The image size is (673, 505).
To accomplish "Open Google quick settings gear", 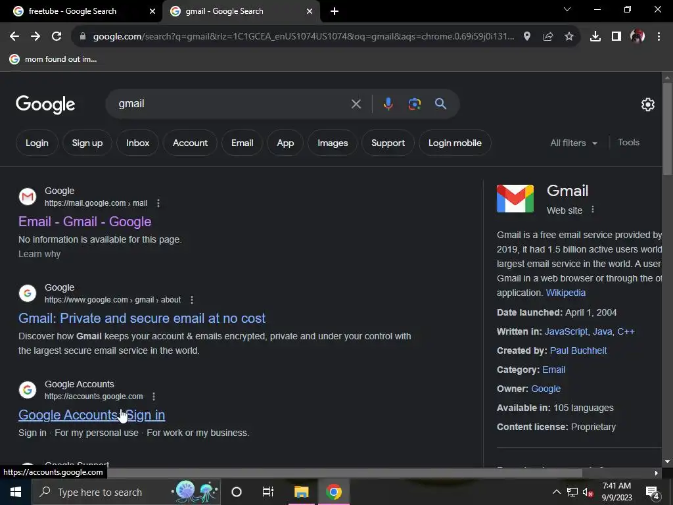I will click(647, 105).
